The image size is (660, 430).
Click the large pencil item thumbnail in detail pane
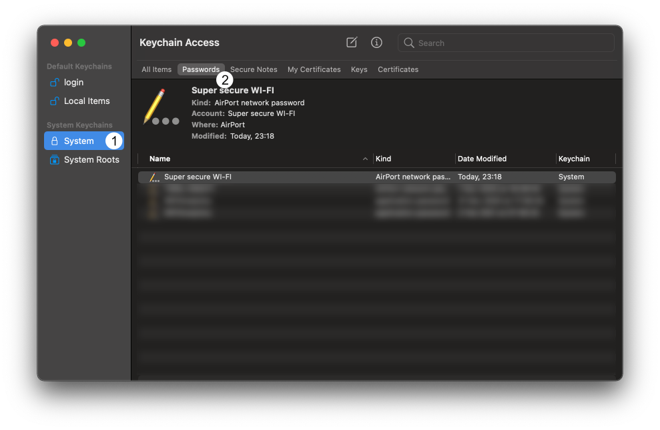(x=159, y=107)
